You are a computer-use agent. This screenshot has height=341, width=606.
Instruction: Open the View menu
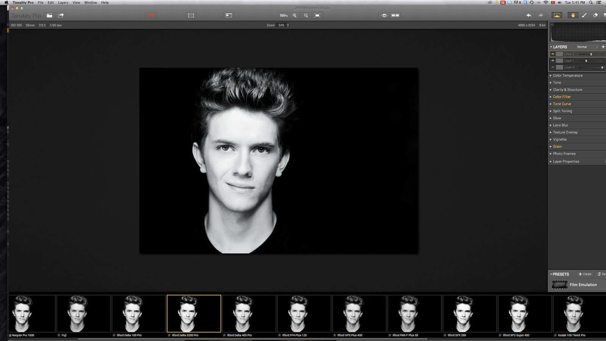76,3
